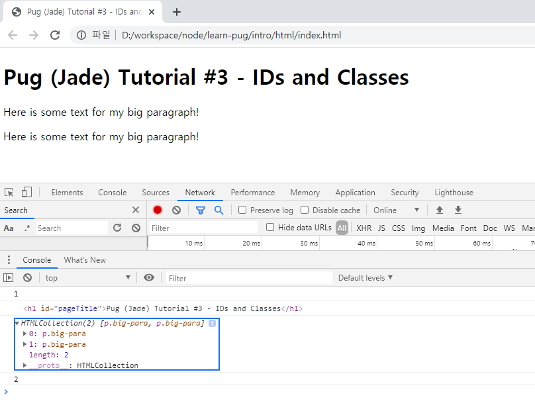
Task: Open the top JavaScript context dropdown
Action: click(x=87, y=278)
